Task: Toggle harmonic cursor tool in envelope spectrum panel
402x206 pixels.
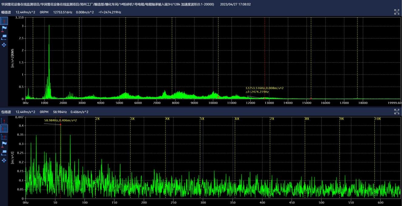Action: tap(4, 129)
